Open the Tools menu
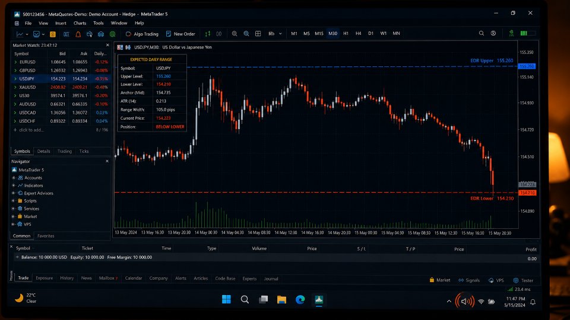Screen dimensions: 570x320 coord(98,23)
